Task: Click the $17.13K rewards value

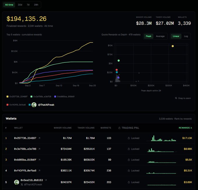Action: [x=187, y=138]
